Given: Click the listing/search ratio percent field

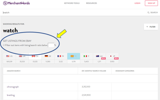Looking at the screenshot, I should pyautogui.click(x=51, y=45).
